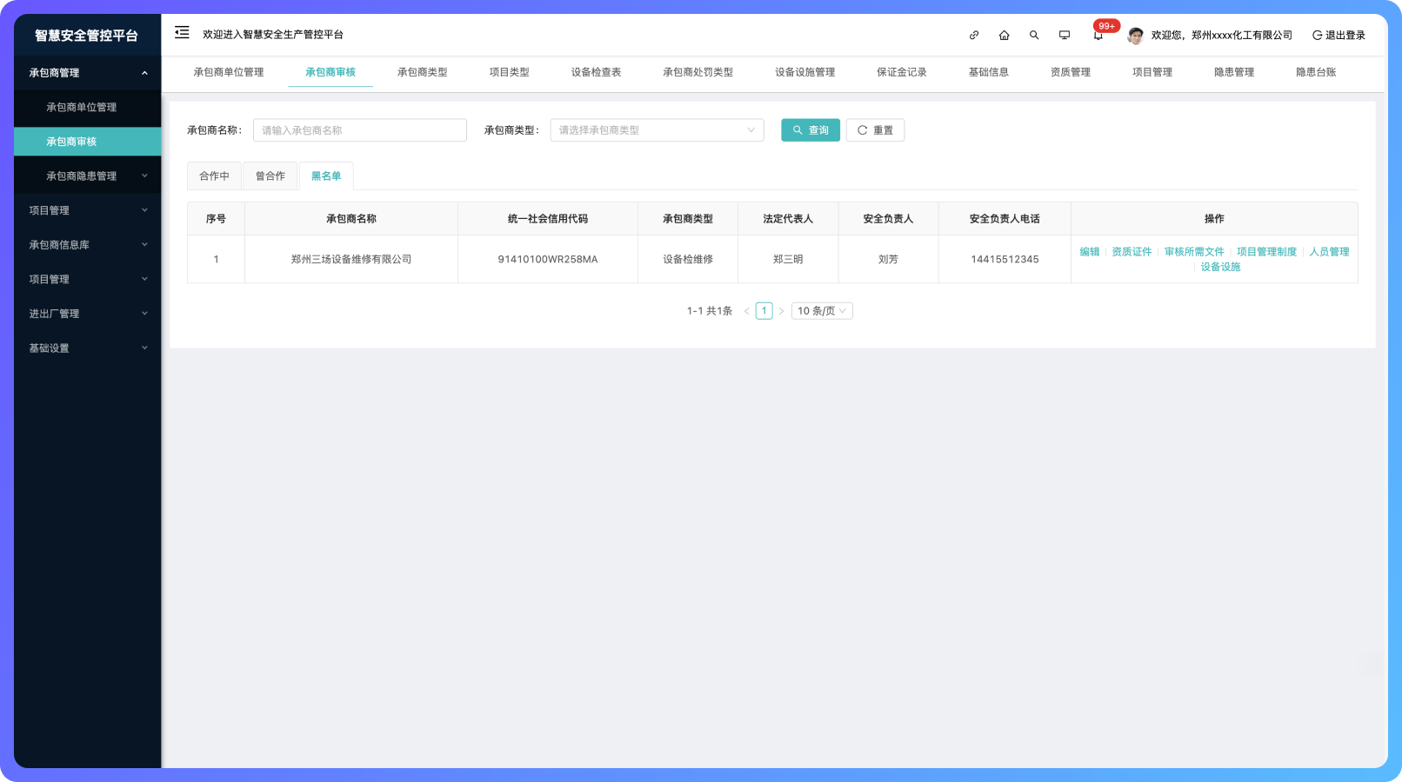Click the phone number 14415512345
1402x782 pixels.
click(x=1005, y=260)
